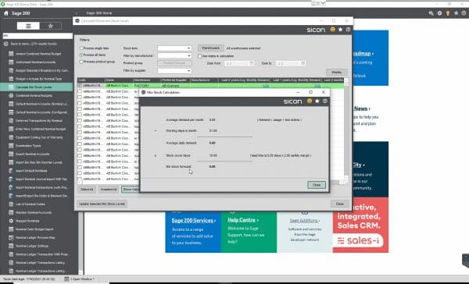469x284 pixels.
Task: Open the Sage 200 Services link
Action: click(x=194, y=220)
